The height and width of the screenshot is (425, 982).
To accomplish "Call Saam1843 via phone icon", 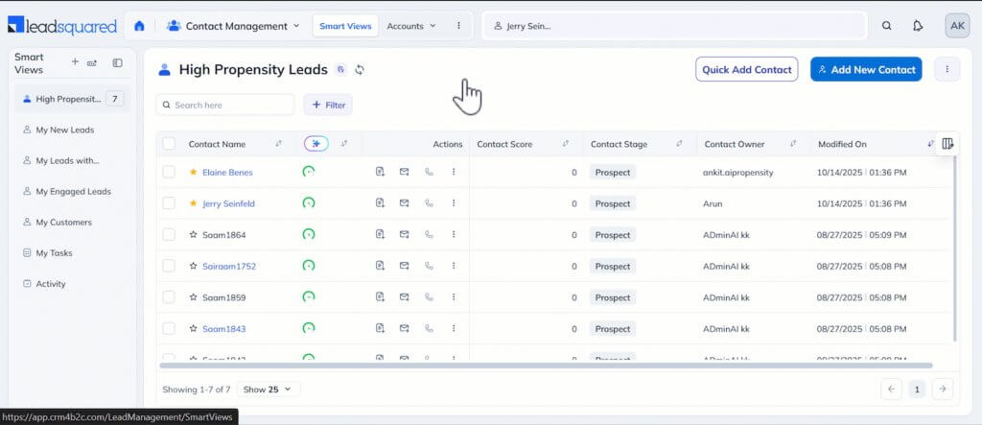I will pos(429,328).
